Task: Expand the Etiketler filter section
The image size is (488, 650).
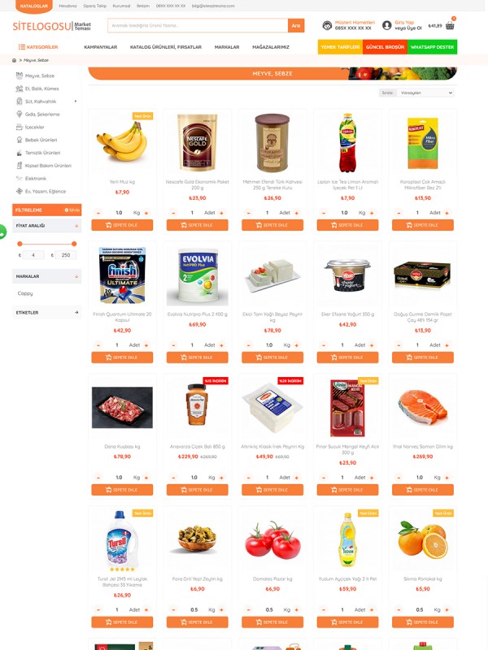Action: point(47,312)
